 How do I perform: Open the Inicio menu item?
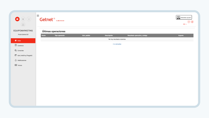23,41
